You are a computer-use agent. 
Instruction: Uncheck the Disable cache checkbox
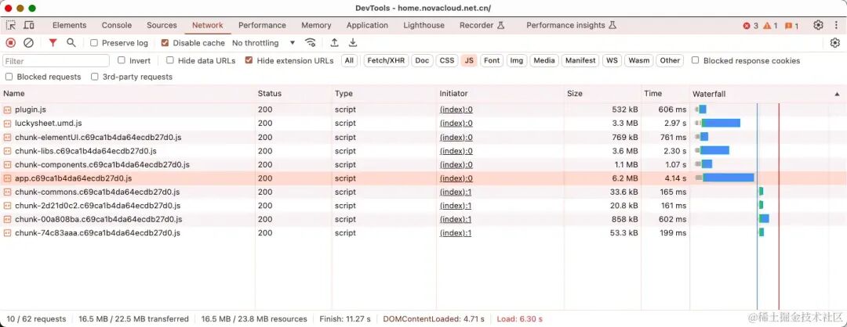pyautogui.click(x=165, y=42)
